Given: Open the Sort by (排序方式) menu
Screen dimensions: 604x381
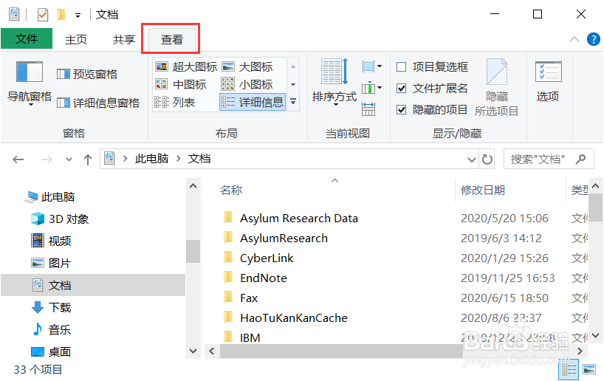Looking at the screenshot, I should 334,83.
